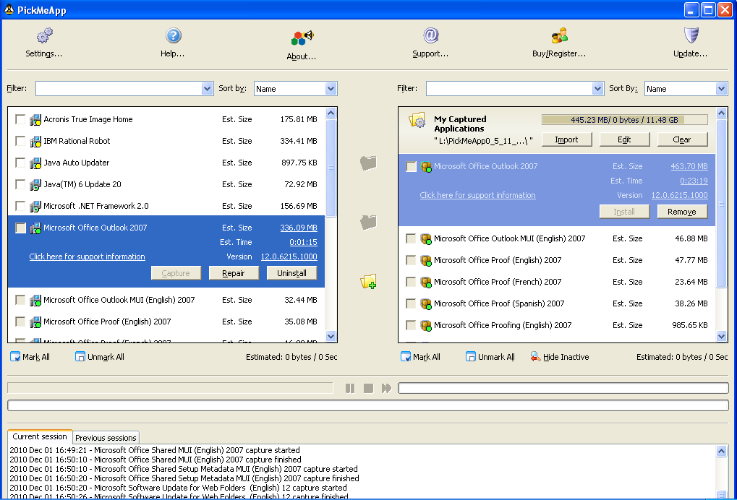Check the Acronis True Image Home checkbox

tap(20, 119)
